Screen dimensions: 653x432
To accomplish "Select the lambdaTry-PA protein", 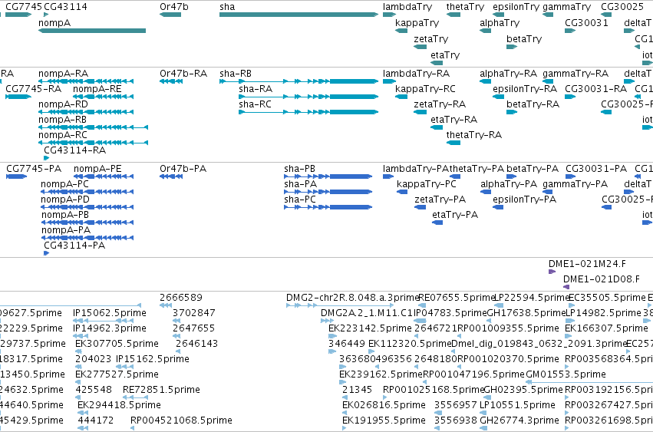I will click(388, 176).
